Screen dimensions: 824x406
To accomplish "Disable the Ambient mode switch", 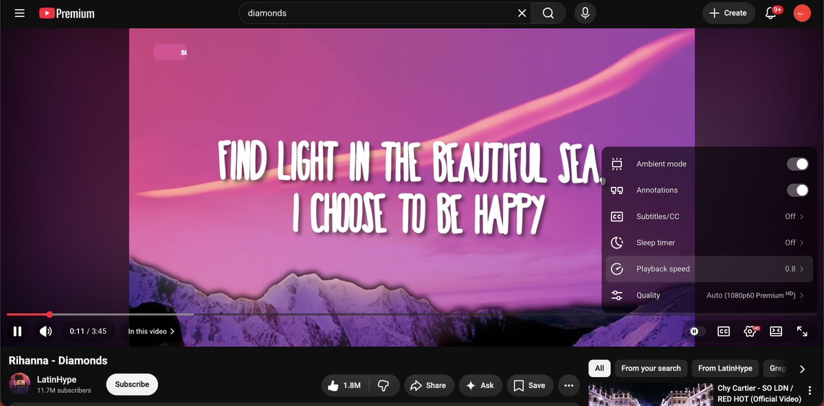I will tap(797, 164).
